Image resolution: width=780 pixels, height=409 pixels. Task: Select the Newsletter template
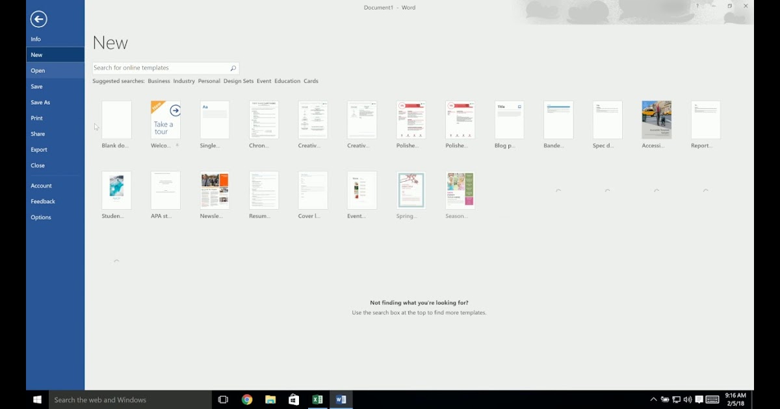(214, 190)
